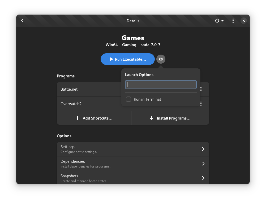Open Snapshots page
266x202 pixels.
(127, 178)
